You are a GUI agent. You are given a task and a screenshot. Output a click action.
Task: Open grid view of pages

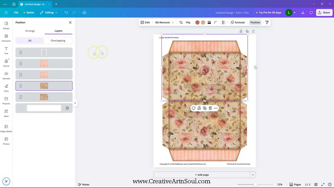(x=316, y=184)
